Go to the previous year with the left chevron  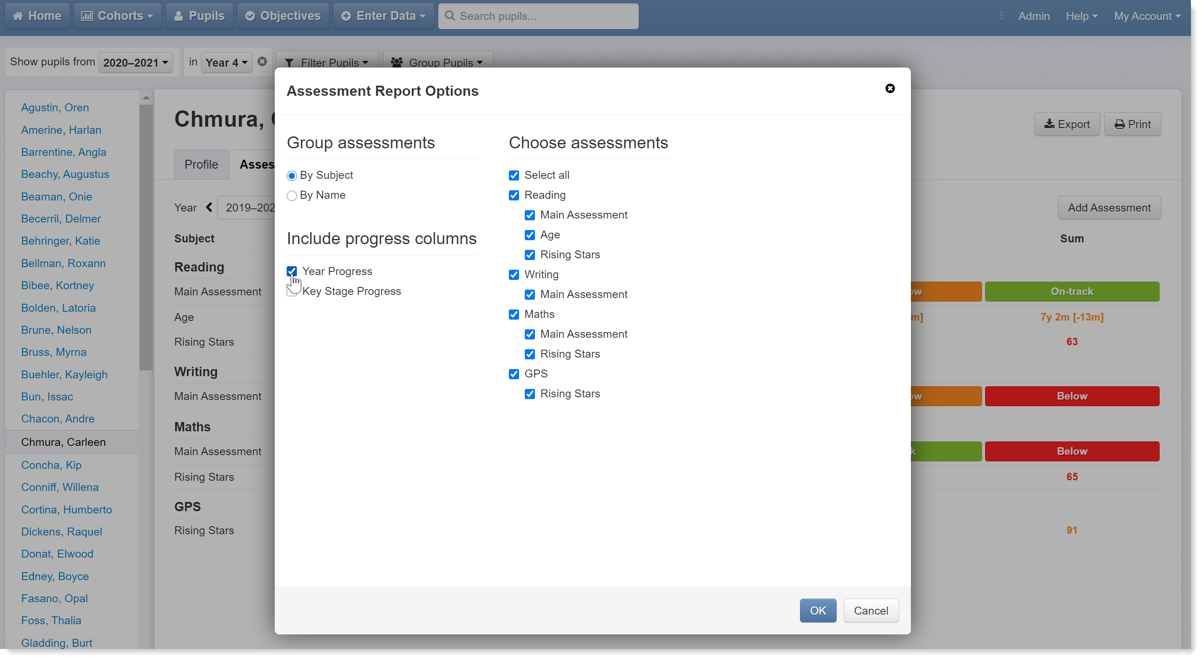209,207
